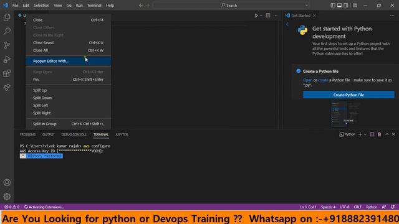Open the Run menu
Screen dimensions: 399x224
(x=79, y=6)
